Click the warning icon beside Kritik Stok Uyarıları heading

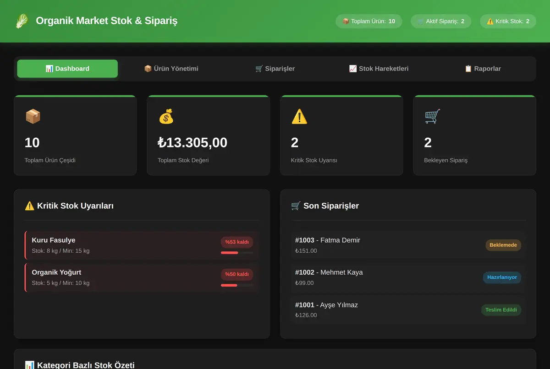tap(30, 206)
